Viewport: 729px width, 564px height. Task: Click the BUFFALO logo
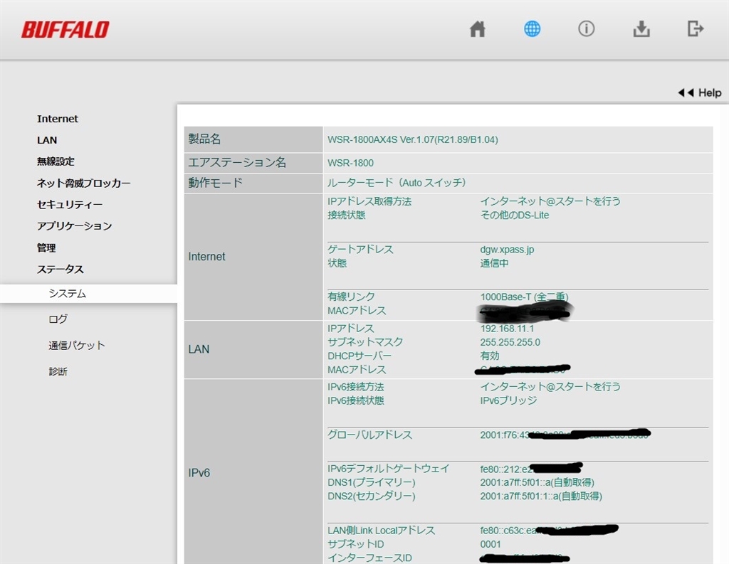click(x=65, y=30)
